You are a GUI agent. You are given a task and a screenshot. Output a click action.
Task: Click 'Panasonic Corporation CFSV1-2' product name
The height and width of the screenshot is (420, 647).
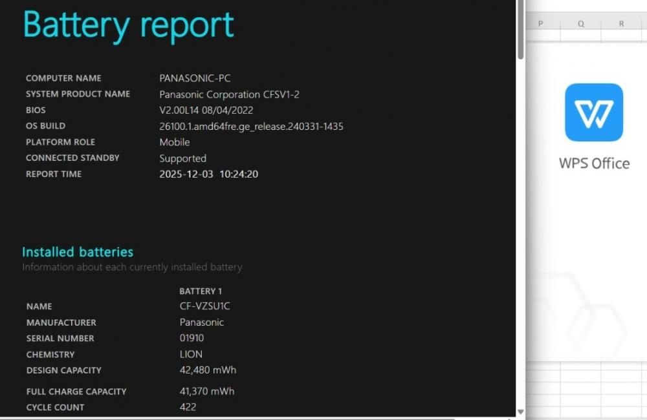tap(229, 94)
